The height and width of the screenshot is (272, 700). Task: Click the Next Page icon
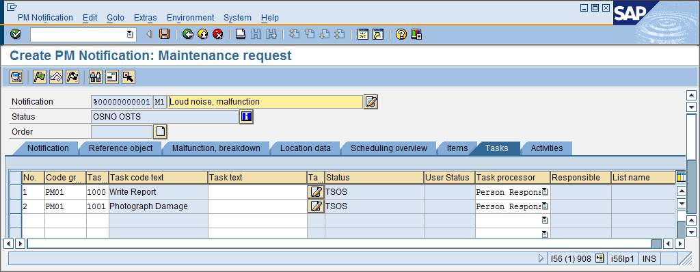[x=325, y=34]
